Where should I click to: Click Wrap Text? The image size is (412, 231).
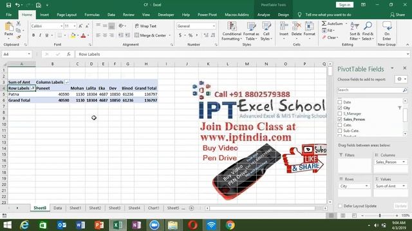pos(145,26)
